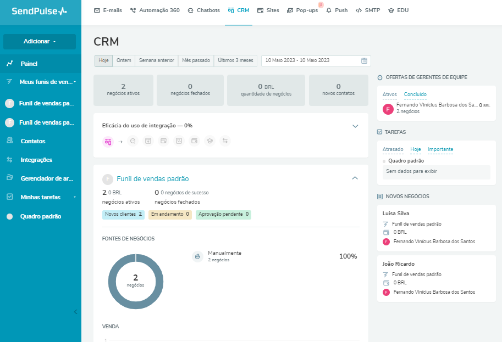Viewport: 502px width, 342px height.
Task: Select the Ontem period filter
Action: [124, 61]
